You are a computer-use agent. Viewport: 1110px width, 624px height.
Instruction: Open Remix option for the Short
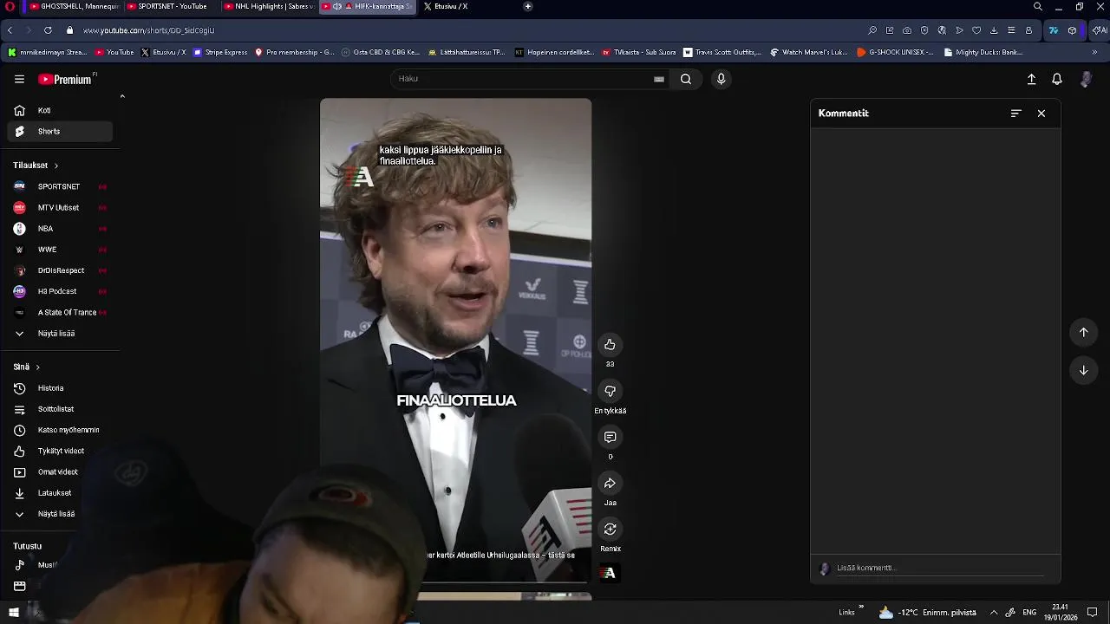tap(610, 529)
